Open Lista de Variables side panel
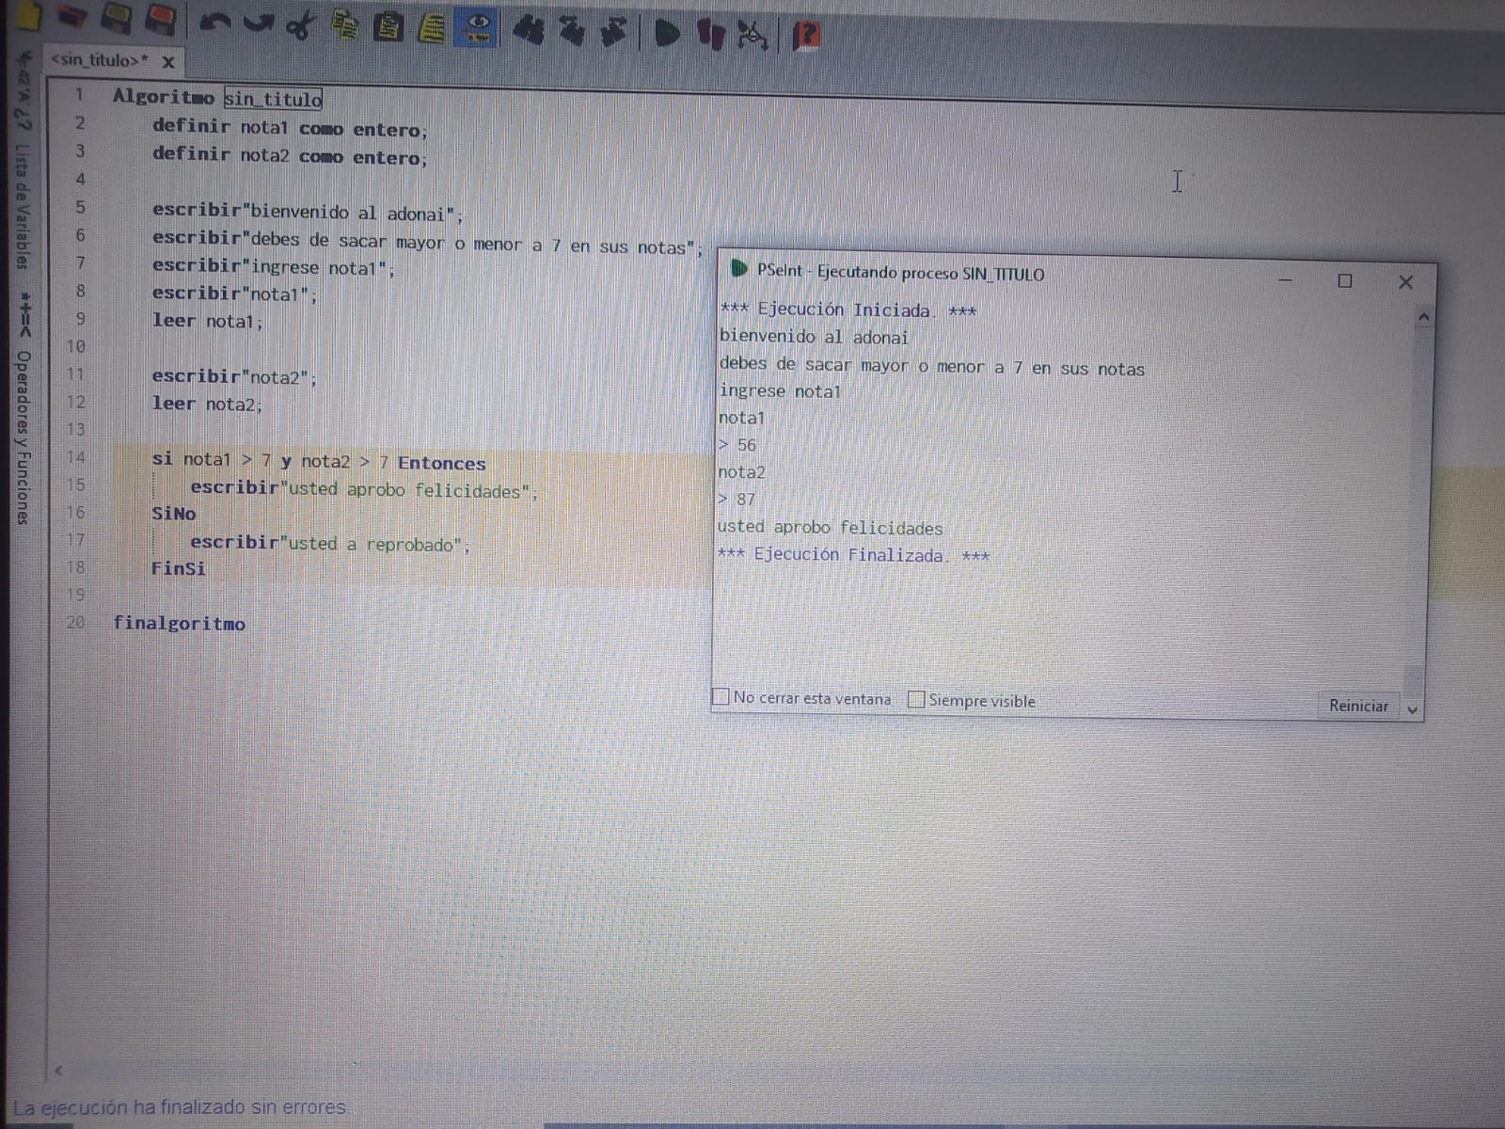Screen dimensions: 1505x1129 click(23, 206)
